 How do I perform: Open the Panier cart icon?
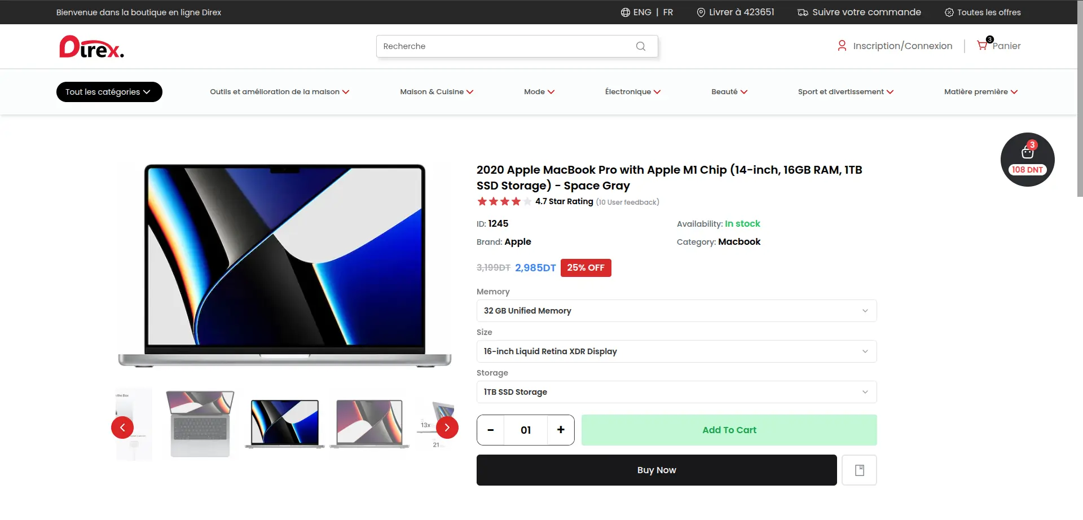(983, 46)
